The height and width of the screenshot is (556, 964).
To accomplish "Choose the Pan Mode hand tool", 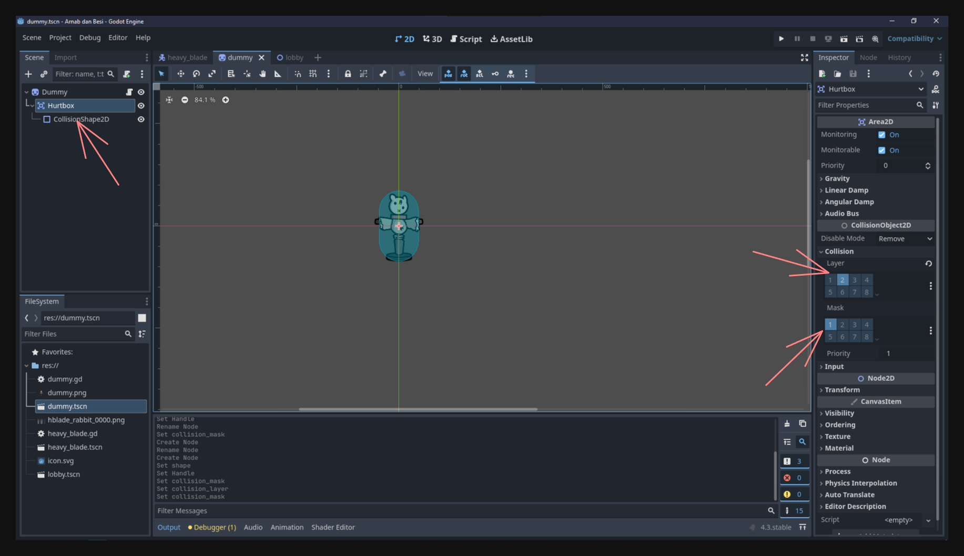I will tap(262, 74).
